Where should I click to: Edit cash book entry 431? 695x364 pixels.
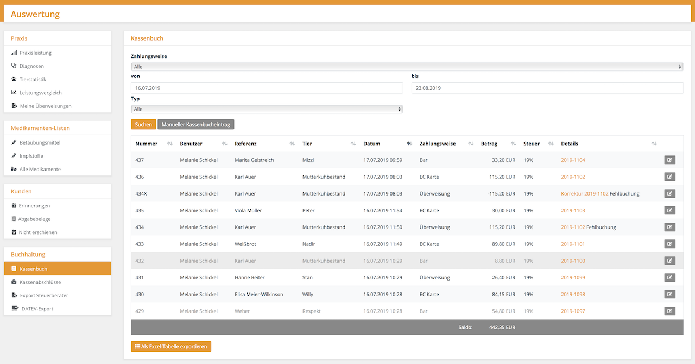669,277
